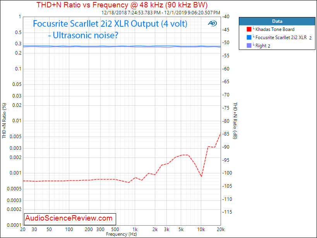
Task: Click the '-40' dB tick label
Action: 226,17
